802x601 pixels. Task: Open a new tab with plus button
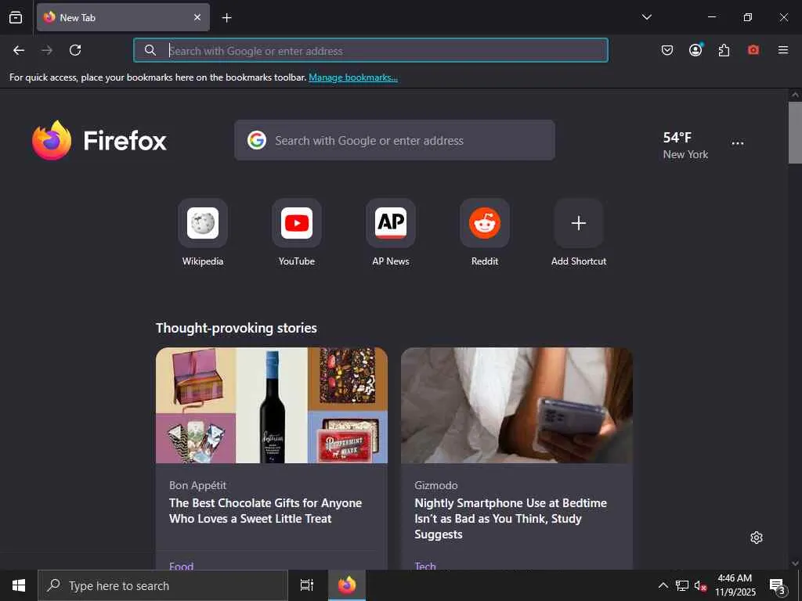coord(226,18)
